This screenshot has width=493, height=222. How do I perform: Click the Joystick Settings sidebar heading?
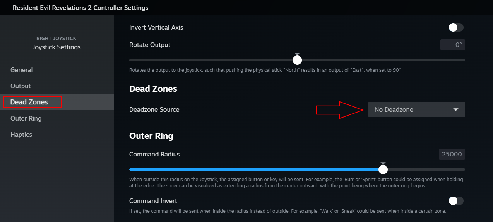point(56,47)
